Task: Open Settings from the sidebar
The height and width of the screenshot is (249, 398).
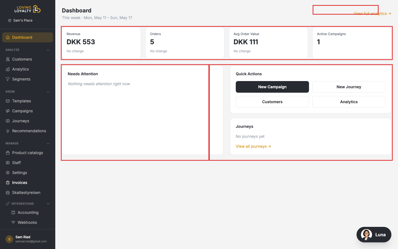Action: (28, 173)
